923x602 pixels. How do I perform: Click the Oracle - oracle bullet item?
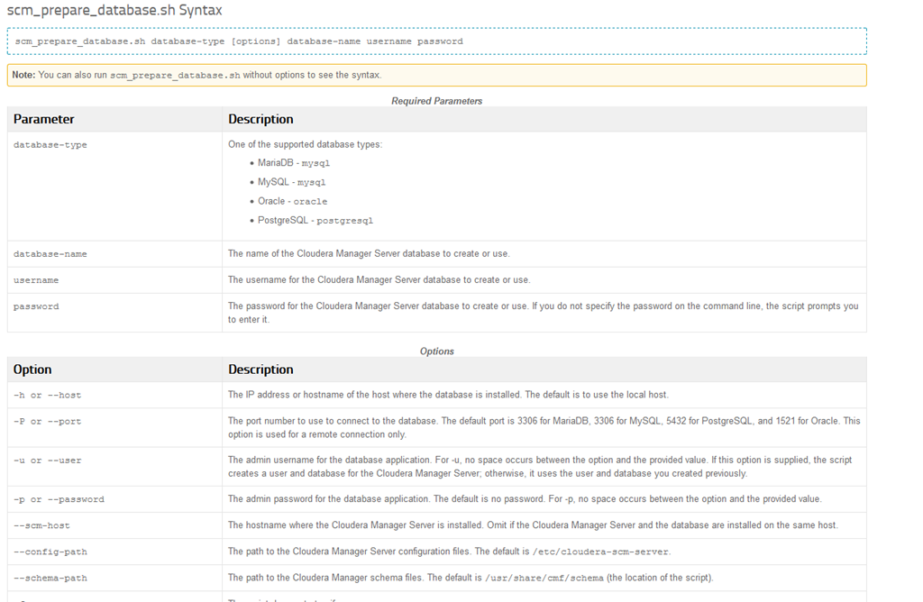(x=292, y=201)
